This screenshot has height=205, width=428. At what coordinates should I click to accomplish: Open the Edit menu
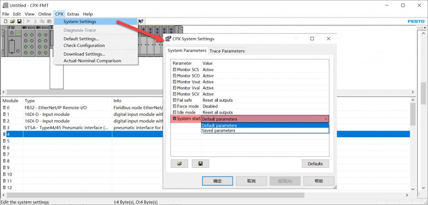[x=17, y=14]
